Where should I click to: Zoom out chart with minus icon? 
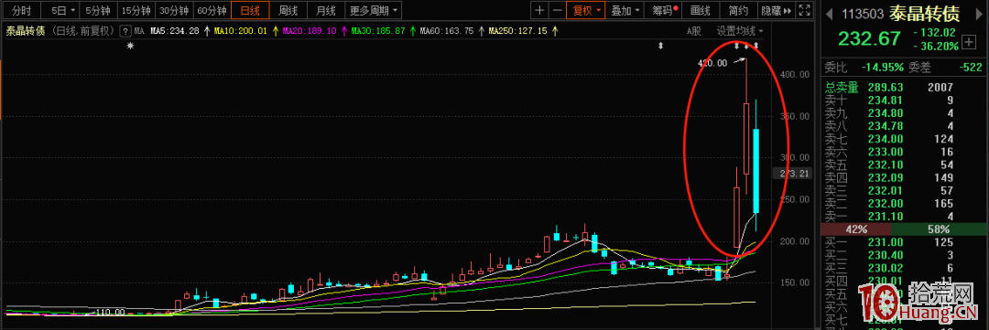[x=557, y=10]
